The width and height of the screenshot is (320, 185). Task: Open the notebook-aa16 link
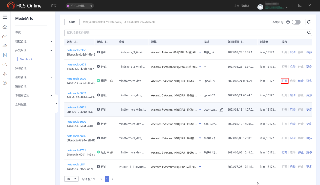(76, 136)
